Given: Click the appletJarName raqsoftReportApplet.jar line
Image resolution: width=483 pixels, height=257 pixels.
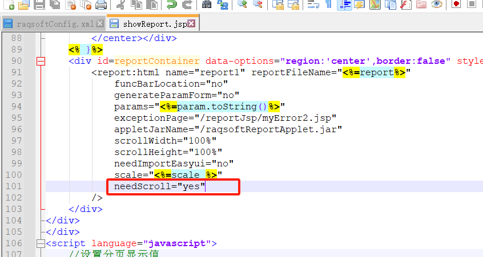Looking at the screenshot, I should coord(228,129).
